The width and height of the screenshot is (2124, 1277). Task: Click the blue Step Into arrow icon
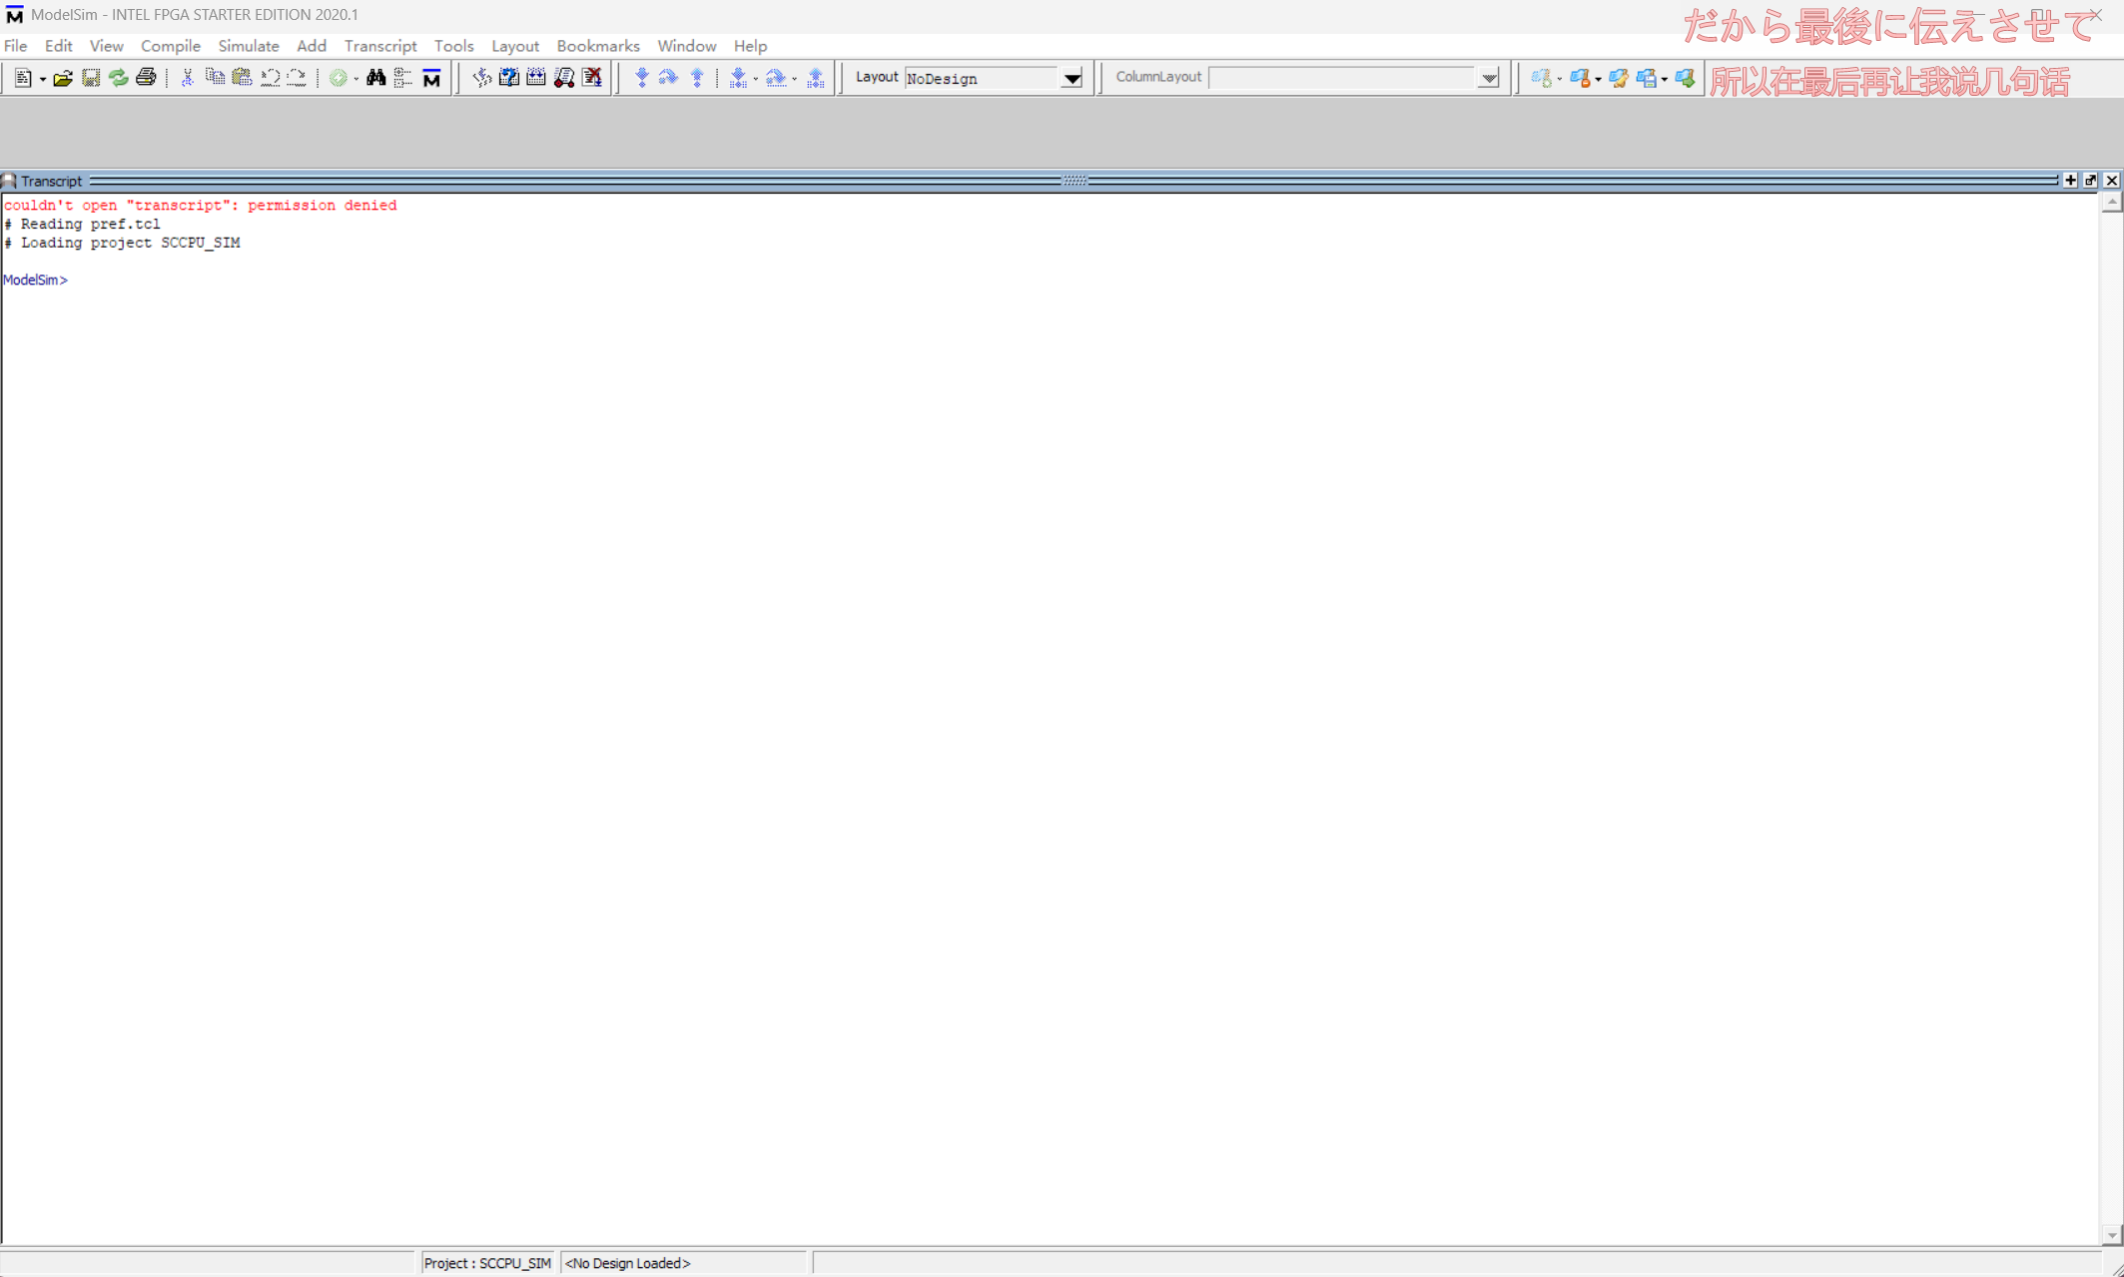click(x=641, y=78)
